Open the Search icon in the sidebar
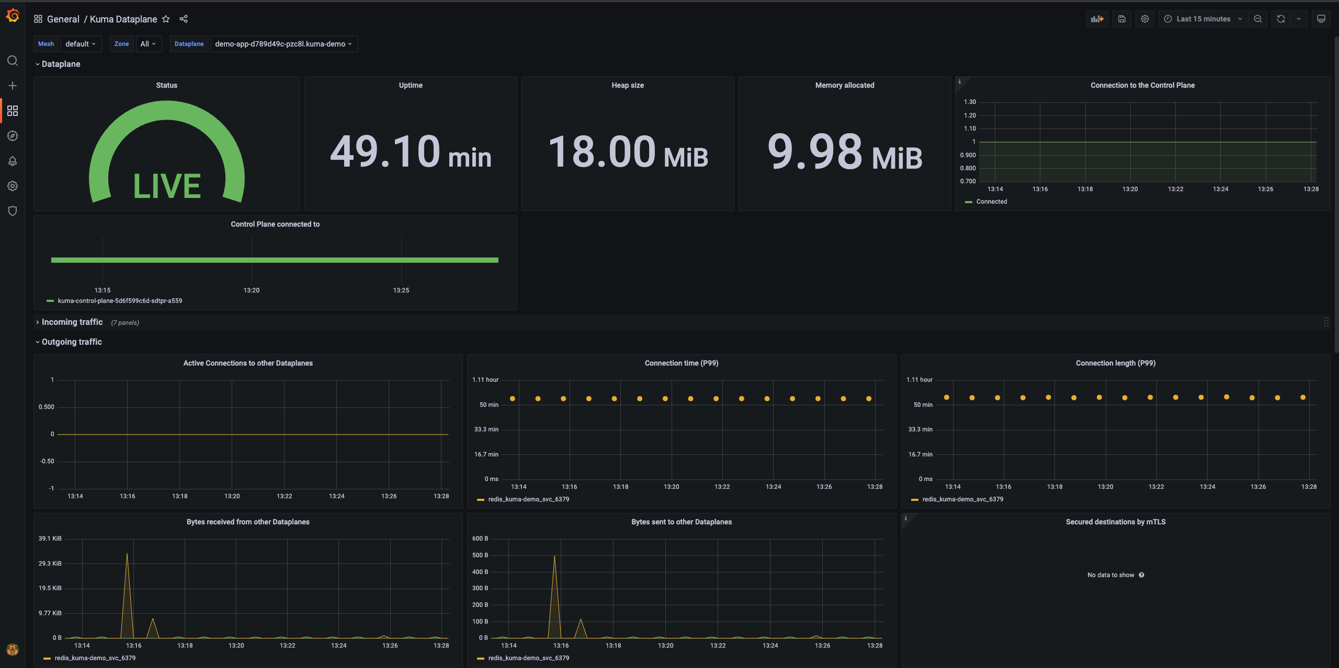The height and width of the screenshot is (668, 1339). (13, 61)
